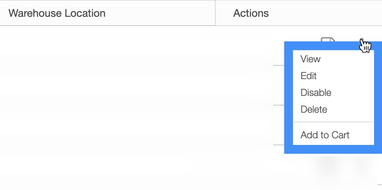The width and height of the screenshot is (382, 190).
Task: Select Edit in the actions menu
Action: coord(309,76)
